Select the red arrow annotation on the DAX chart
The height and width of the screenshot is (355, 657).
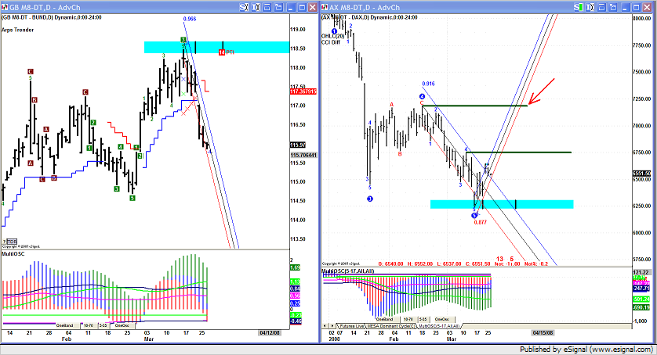pos(543,91)
